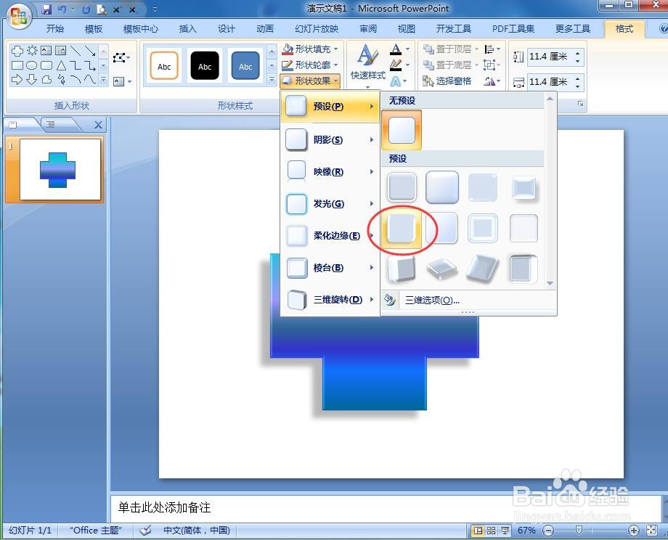The image size is (668, 540).
Task: Click the spell check status icon
Action: coord(145,531)
